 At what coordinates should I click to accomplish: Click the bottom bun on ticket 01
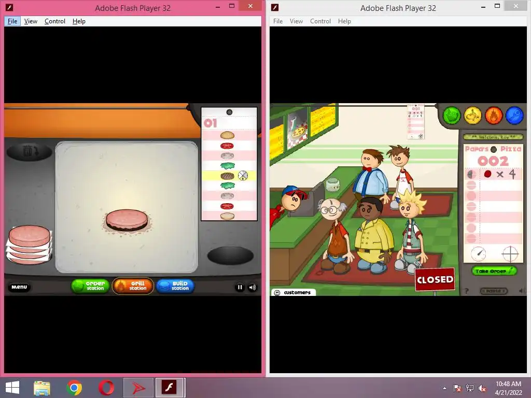pos(227,216)
